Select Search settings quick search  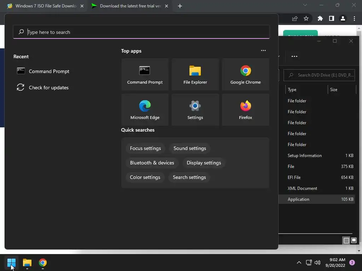click(x=189, y=177)
